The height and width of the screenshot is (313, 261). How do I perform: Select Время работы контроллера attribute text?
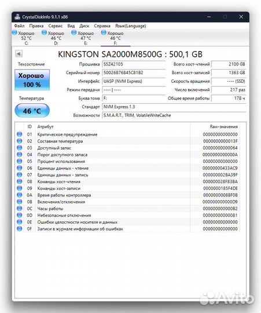[x=64, y=195]
